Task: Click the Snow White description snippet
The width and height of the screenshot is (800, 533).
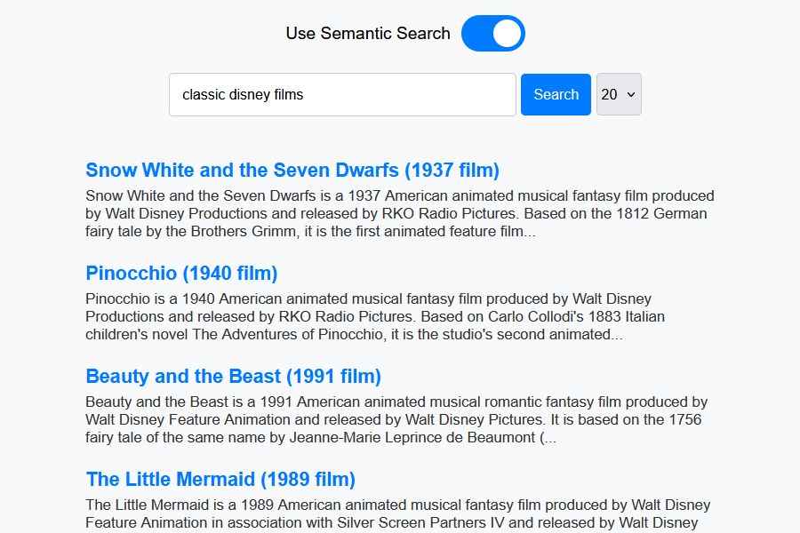Action: click(x=399, y=213)
